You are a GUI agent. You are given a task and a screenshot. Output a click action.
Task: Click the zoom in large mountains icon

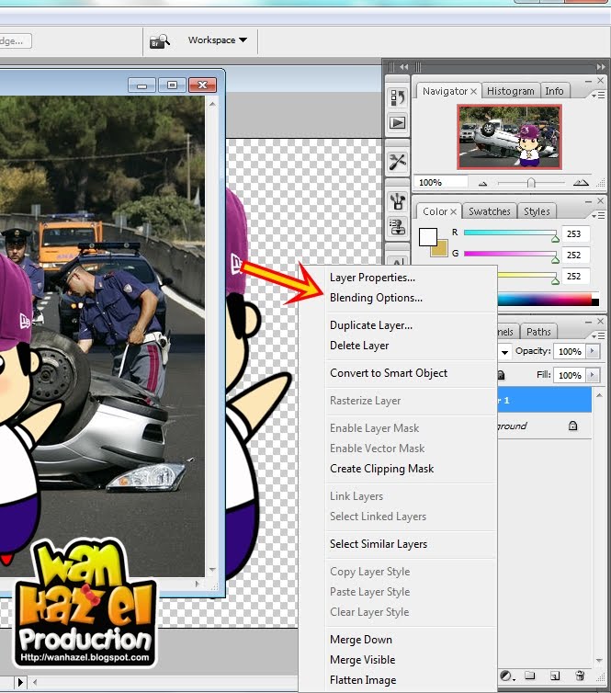[x=581, y=182]
